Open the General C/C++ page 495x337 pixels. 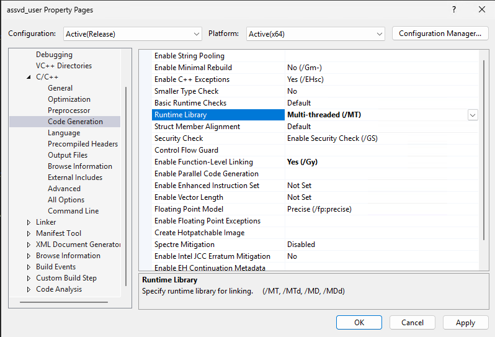point(60,88)
